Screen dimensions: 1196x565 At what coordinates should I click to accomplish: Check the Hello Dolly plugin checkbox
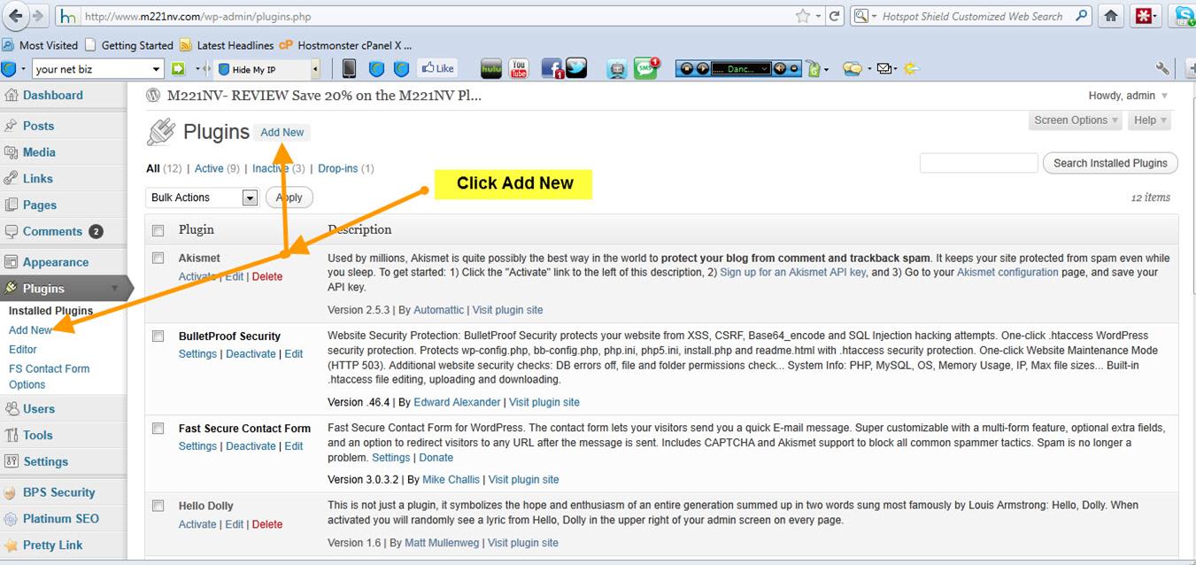(x=158, y=506)
